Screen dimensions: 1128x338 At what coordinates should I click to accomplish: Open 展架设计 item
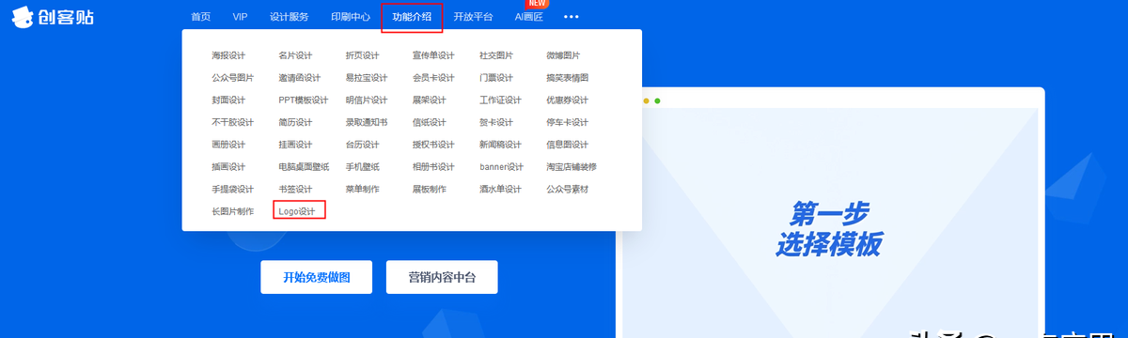[429, 100]
